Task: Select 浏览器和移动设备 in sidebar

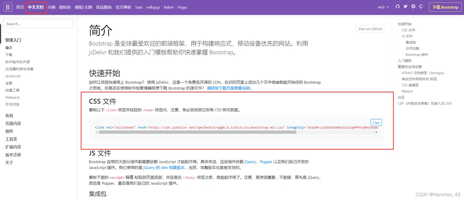Action: click(19, 69)
